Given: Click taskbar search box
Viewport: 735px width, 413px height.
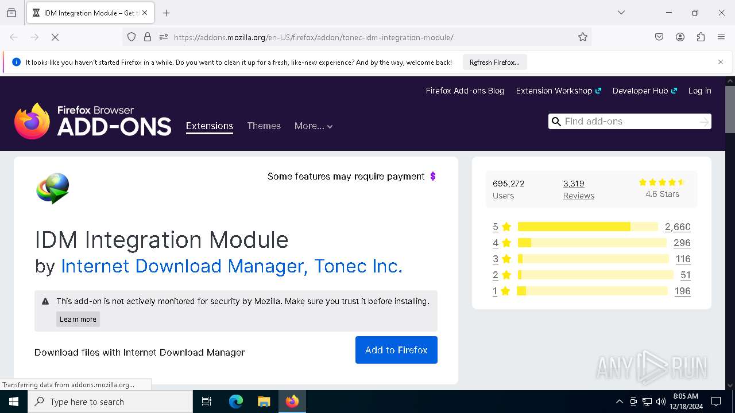Looking at the screenshot, I should point(110,402).
